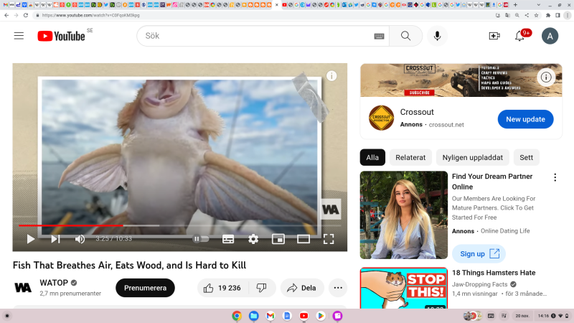This screenshot has width=574, height=323.
Task: Dislike the video
Action: point(261,288)
